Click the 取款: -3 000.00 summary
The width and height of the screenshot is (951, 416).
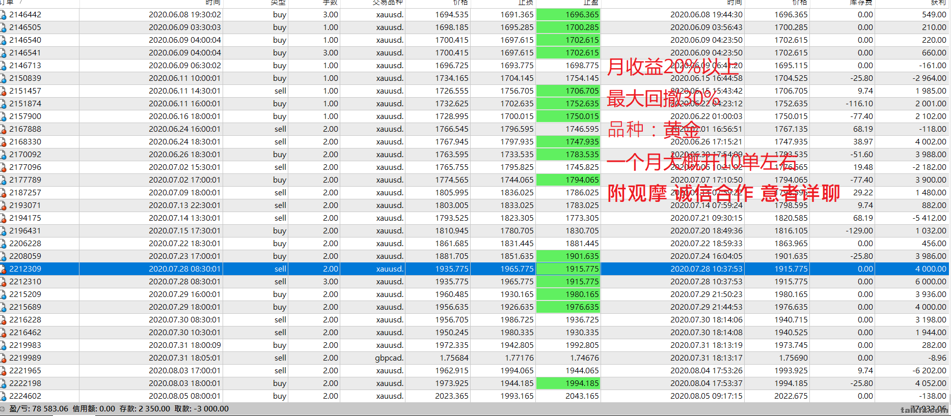click(202, 409)
